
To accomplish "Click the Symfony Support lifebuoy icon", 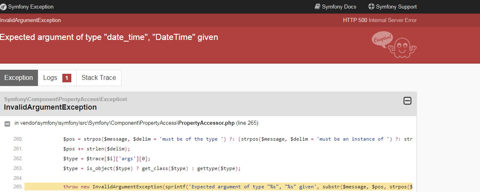I will (x=371, y=7).
